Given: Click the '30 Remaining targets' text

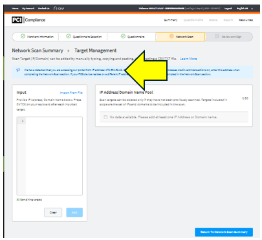Looking at the screenshot, I should coord(29,200).
